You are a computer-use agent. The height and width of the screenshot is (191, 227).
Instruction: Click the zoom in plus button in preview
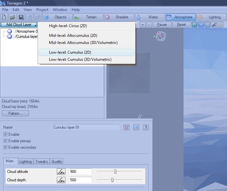click(143, 25)
